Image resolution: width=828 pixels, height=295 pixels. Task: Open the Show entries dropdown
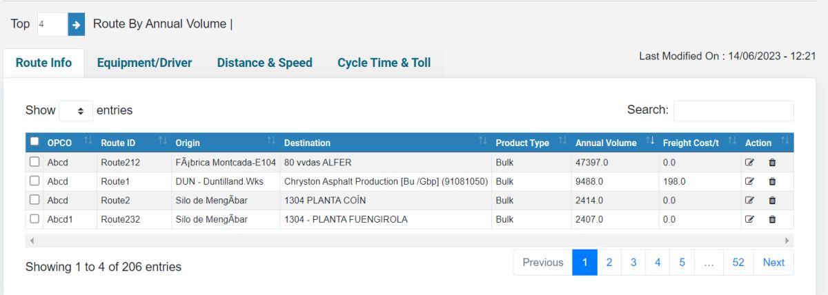coord(76,110)
